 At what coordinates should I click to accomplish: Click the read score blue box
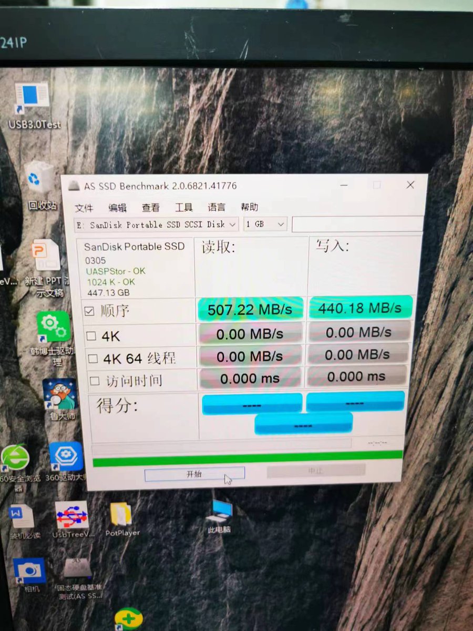coord(252,404)
